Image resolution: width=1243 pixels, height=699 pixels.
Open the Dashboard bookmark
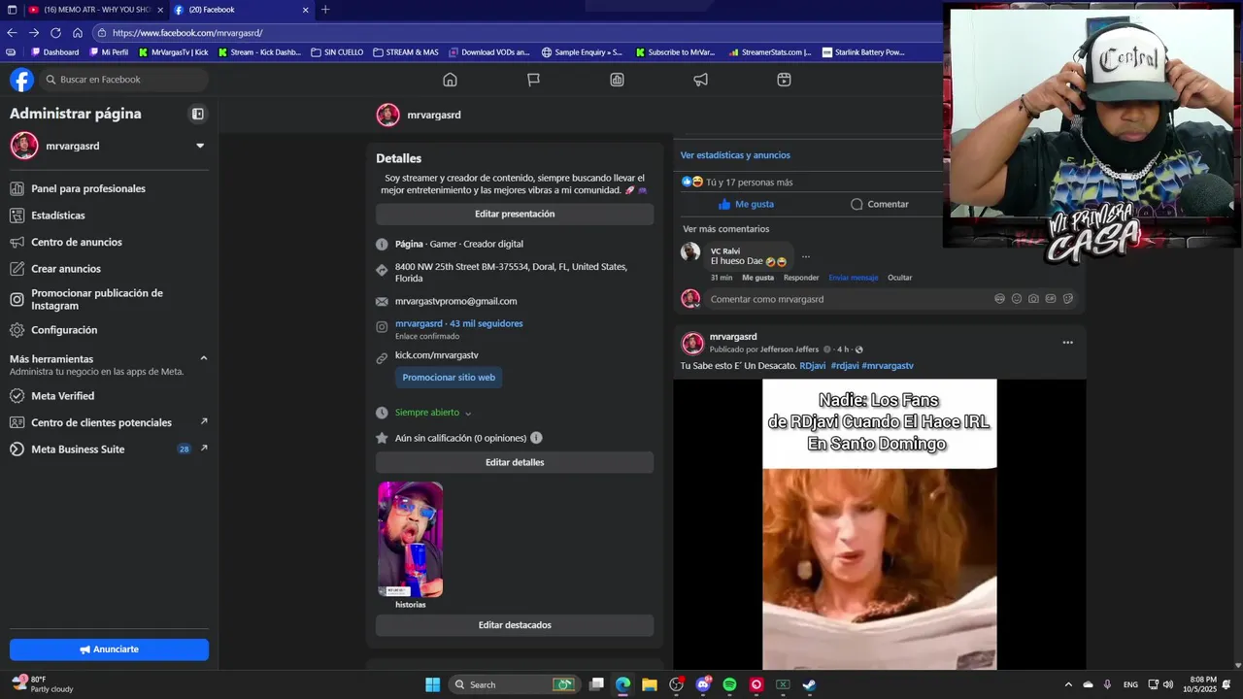[x=55, y=52]
